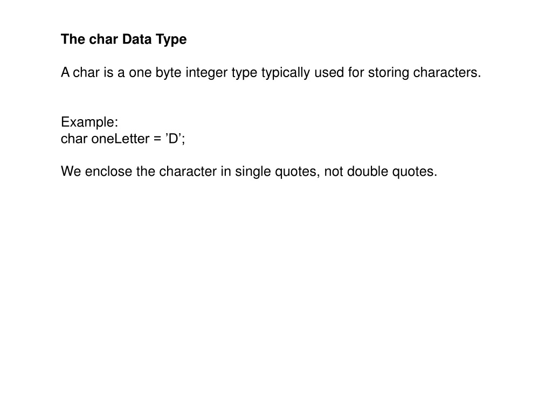This screenshot has height=414, width=552.
Task: Click the word "typically" in the first sentence
Action: point(286,73)
